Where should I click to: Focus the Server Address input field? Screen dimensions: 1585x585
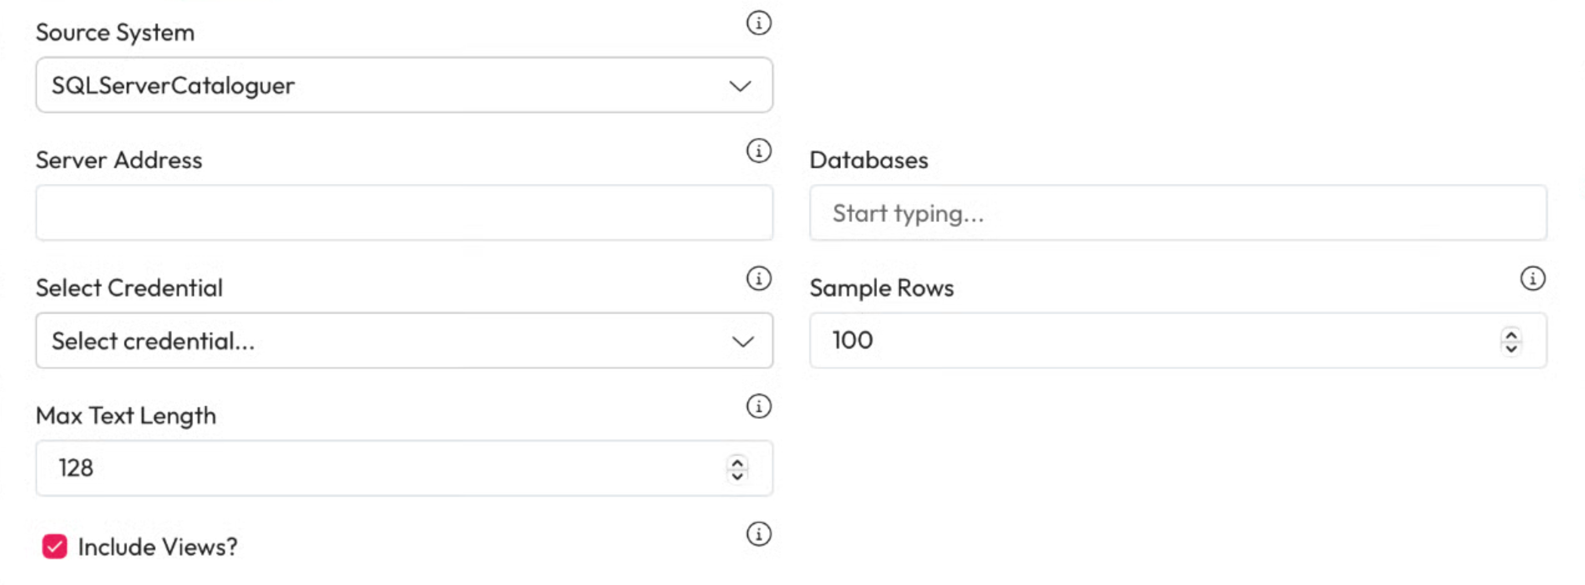tap(404, 213)
